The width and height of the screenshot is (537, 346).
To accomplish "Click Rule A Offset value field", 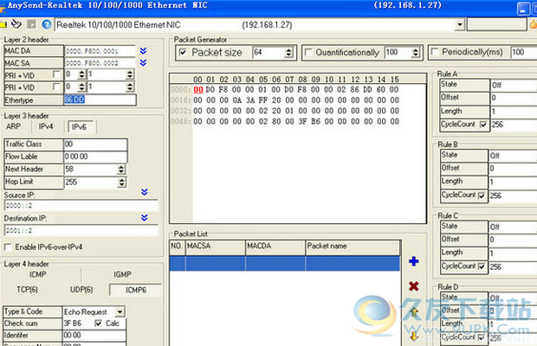I will (x=514, y=98).
